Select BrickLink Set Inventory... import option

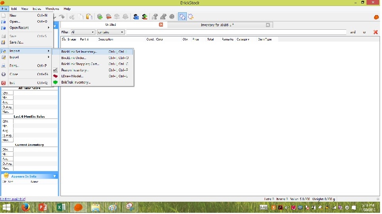click(93, 52)
